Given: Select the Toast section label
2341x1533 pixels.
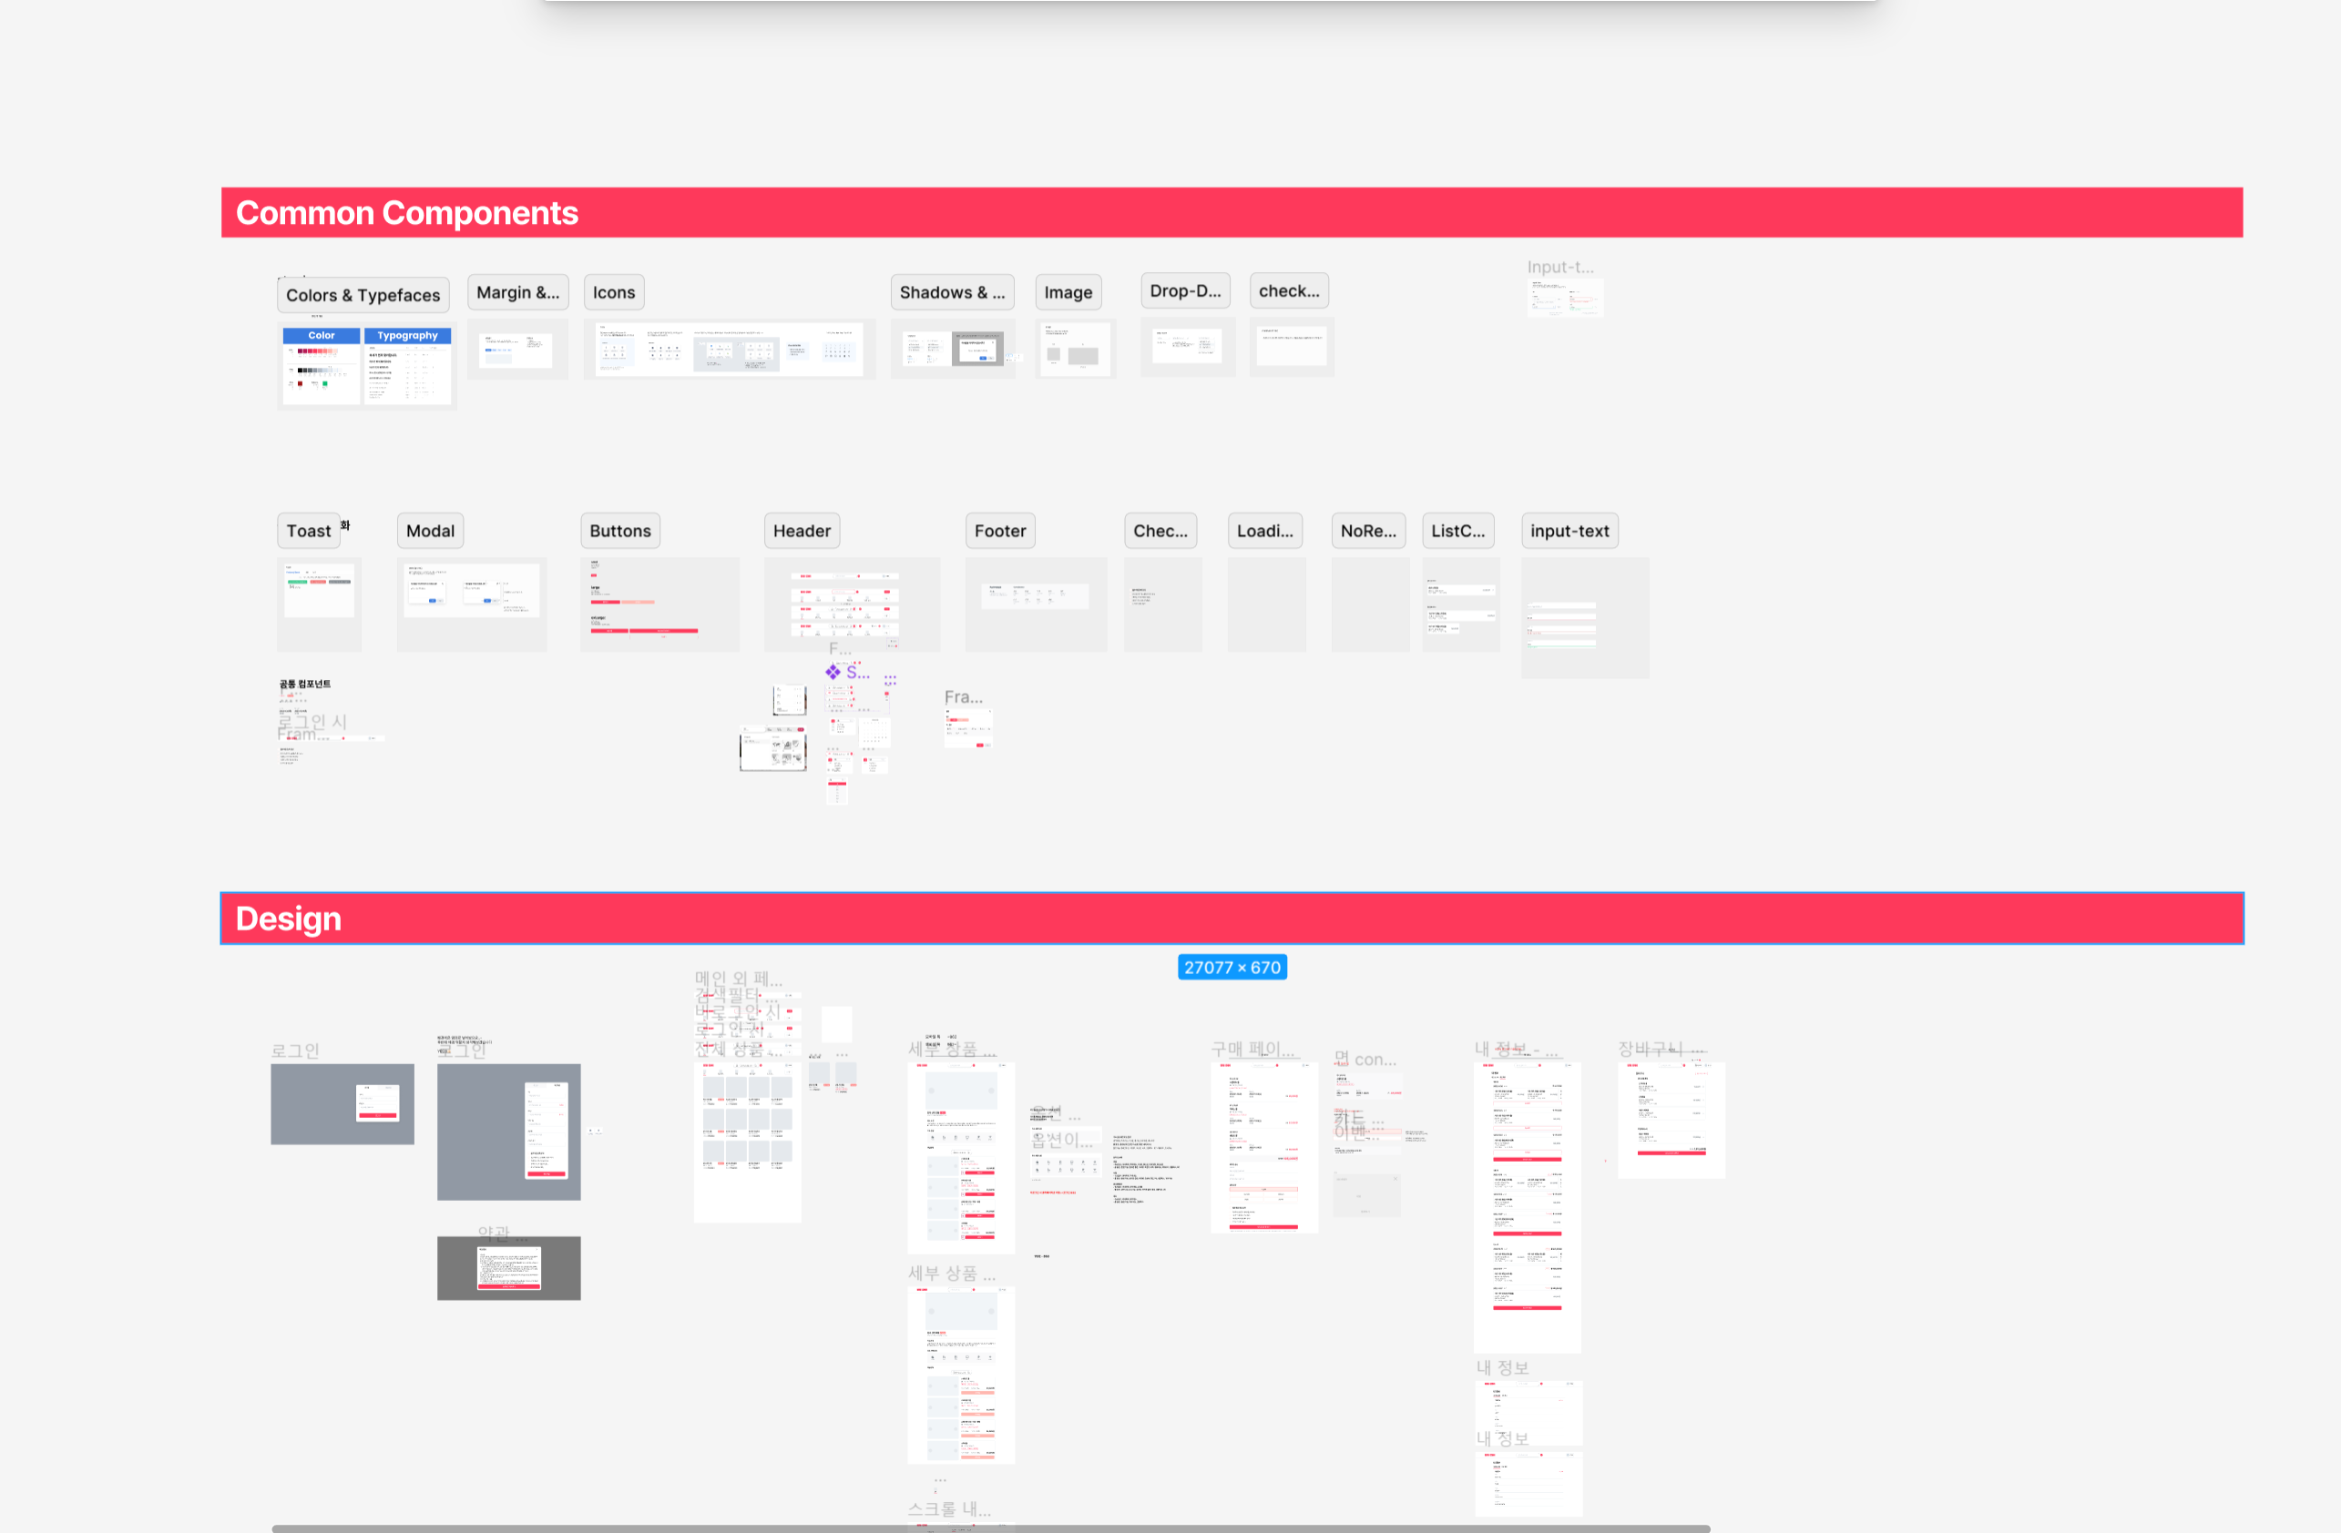Looking at the screenshot, I should (308, 531).
